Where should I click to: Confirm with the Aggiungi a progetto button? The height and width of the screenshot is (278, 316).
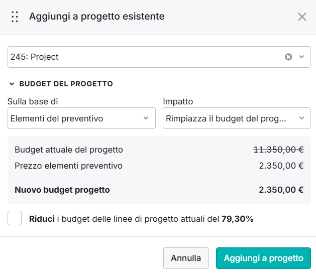tap(263, 258)
